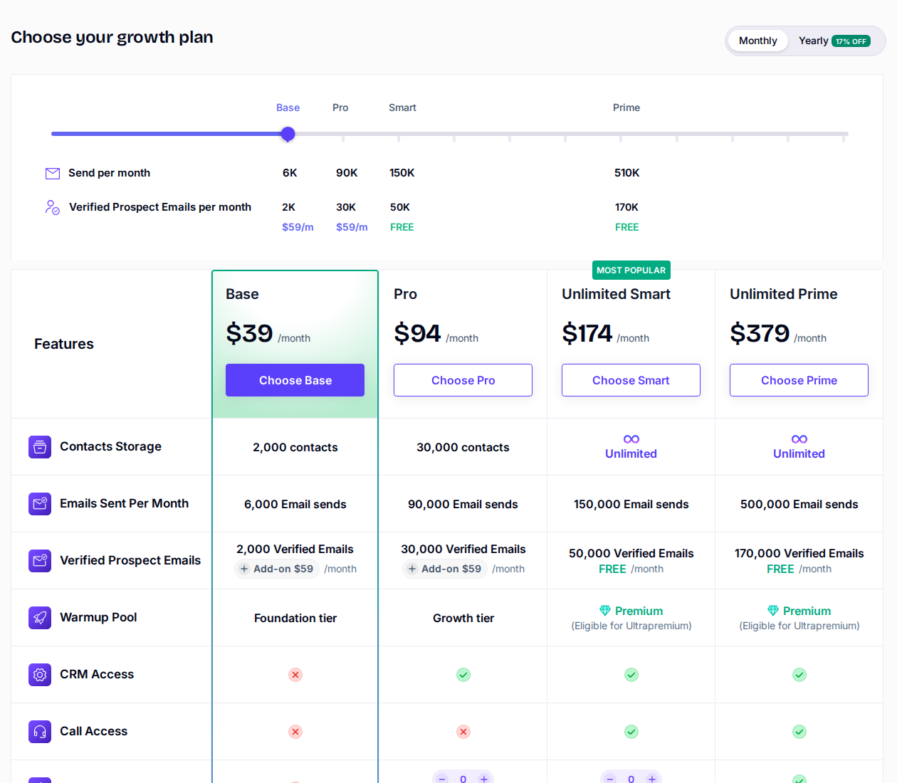
Task: Click the Choose your growth plan heading
Action: [x=112, y=37]
